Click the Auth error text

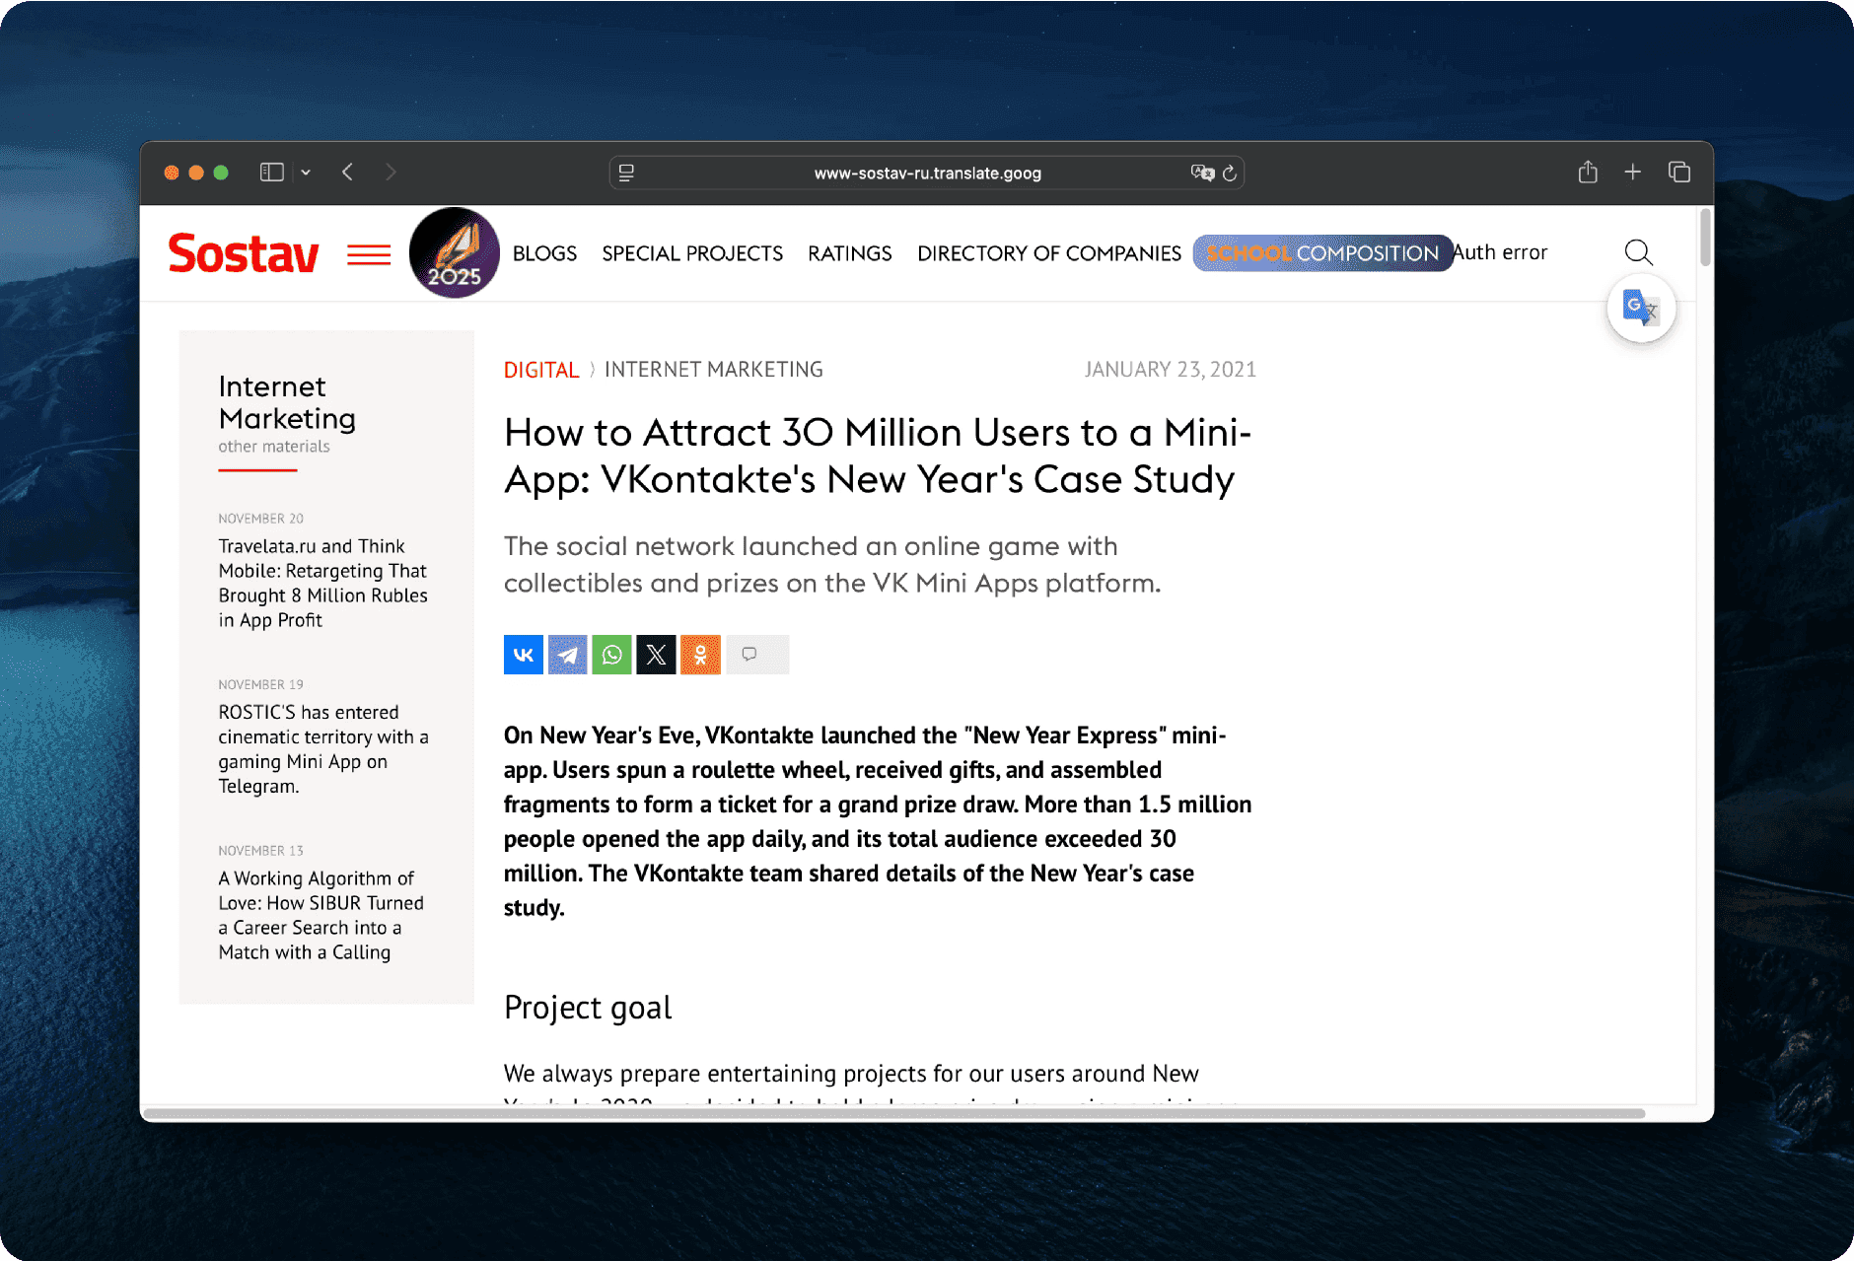point(1500,252)
